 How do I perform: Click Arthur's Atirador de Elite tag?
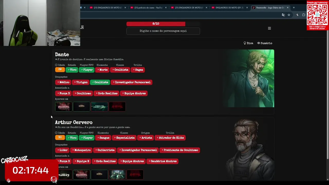click(x=170, y=138)
